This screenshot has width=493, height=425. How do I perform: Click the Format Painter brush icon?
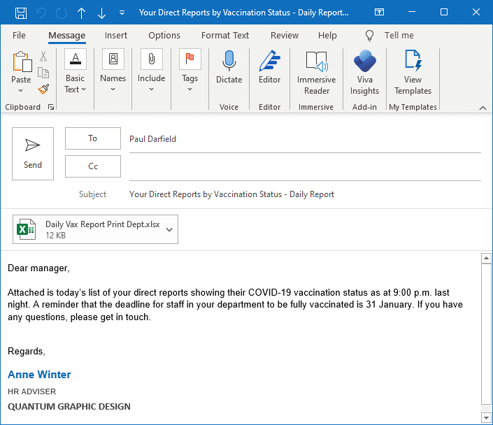(x=43, y=89)
